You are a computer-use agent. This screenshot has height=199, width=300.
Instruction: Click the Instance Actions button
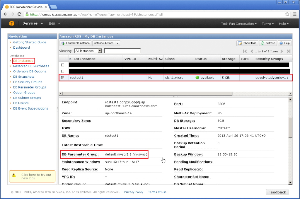pos(104,43)
